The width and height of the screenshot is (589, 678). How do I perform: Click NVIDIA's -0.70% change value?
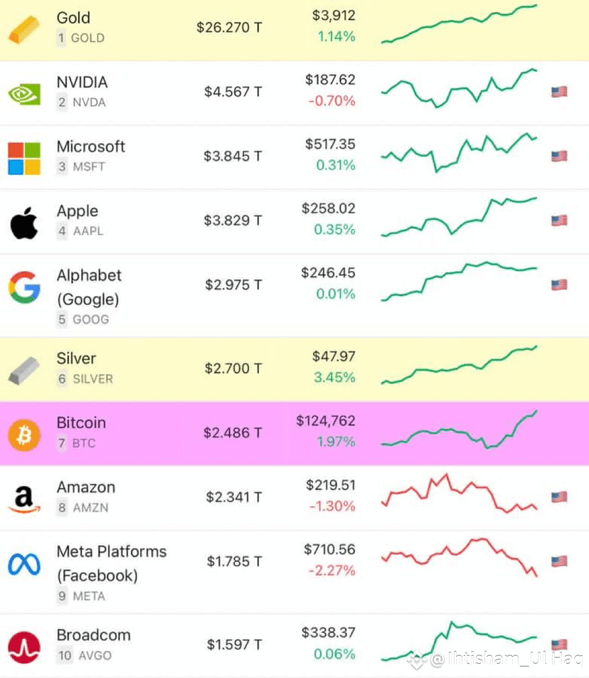click(x=332, y=100)
